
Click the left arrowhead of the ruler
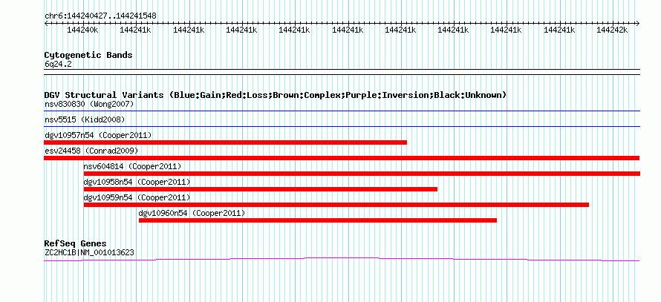tap(46, 24)
